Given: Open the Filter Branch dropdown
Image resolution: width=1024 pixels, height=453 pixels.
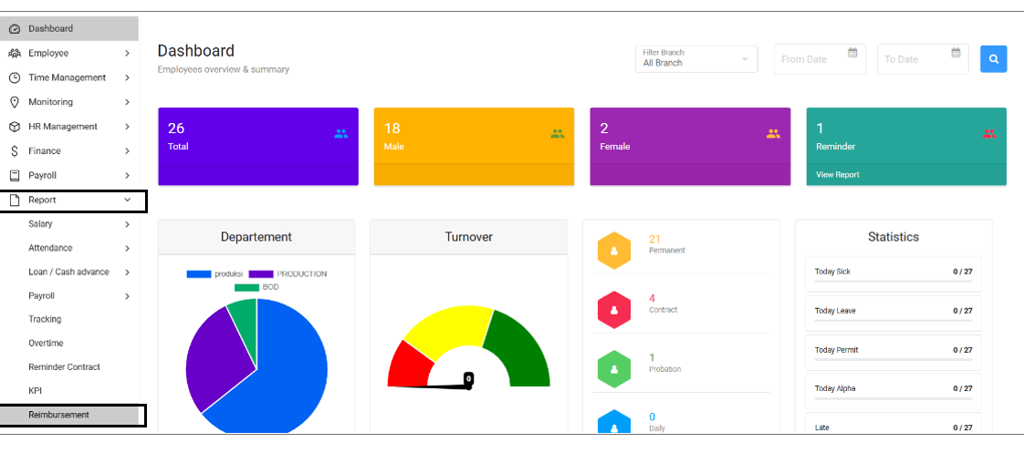Looking at the screenshot, I should [696, 59].
